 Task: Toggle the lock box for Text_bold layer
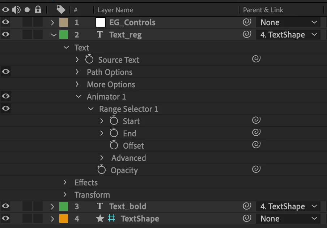[x=38, y=206]
